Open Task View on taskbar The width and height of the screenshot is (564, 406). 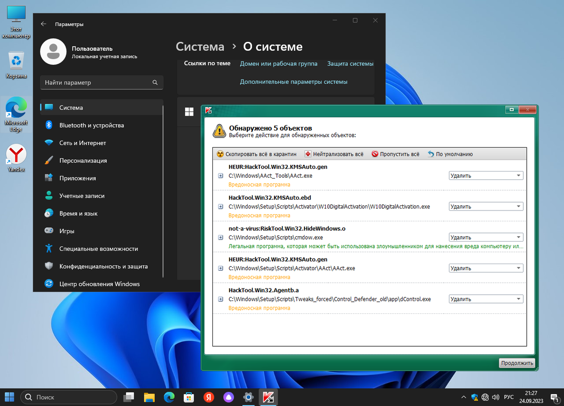coord(129,397)
